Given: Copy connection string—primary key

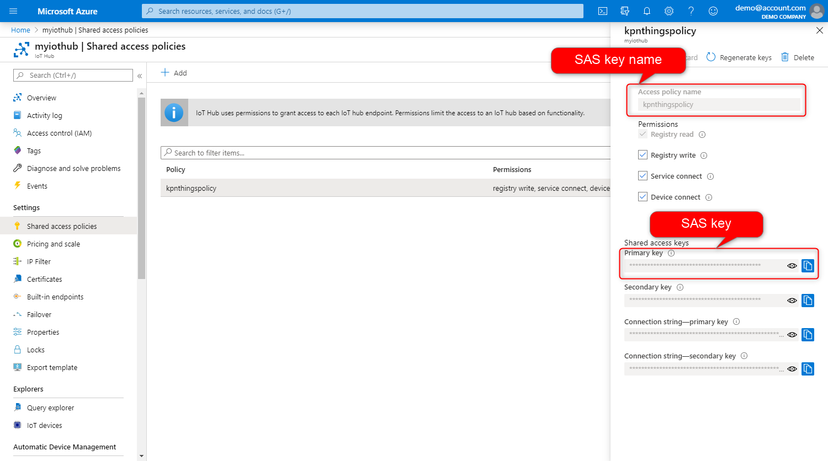Looking at the screenshot, I should [808, 335].
